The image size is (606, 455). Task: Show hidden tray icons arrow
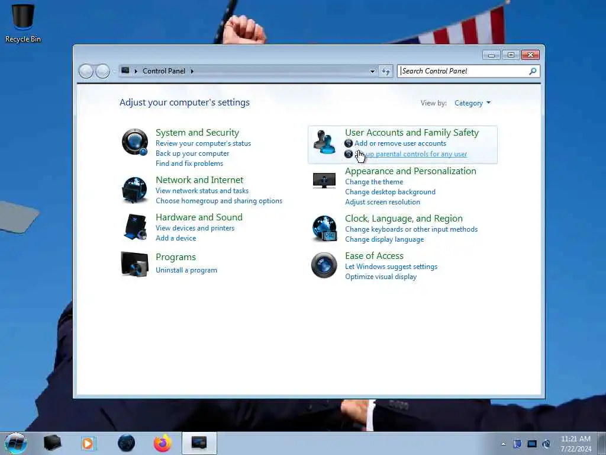point(503,444)
